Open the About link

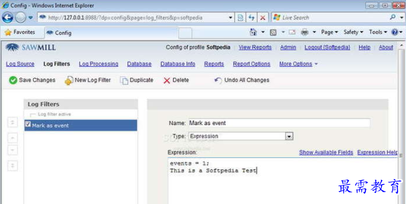coord(386,47)
